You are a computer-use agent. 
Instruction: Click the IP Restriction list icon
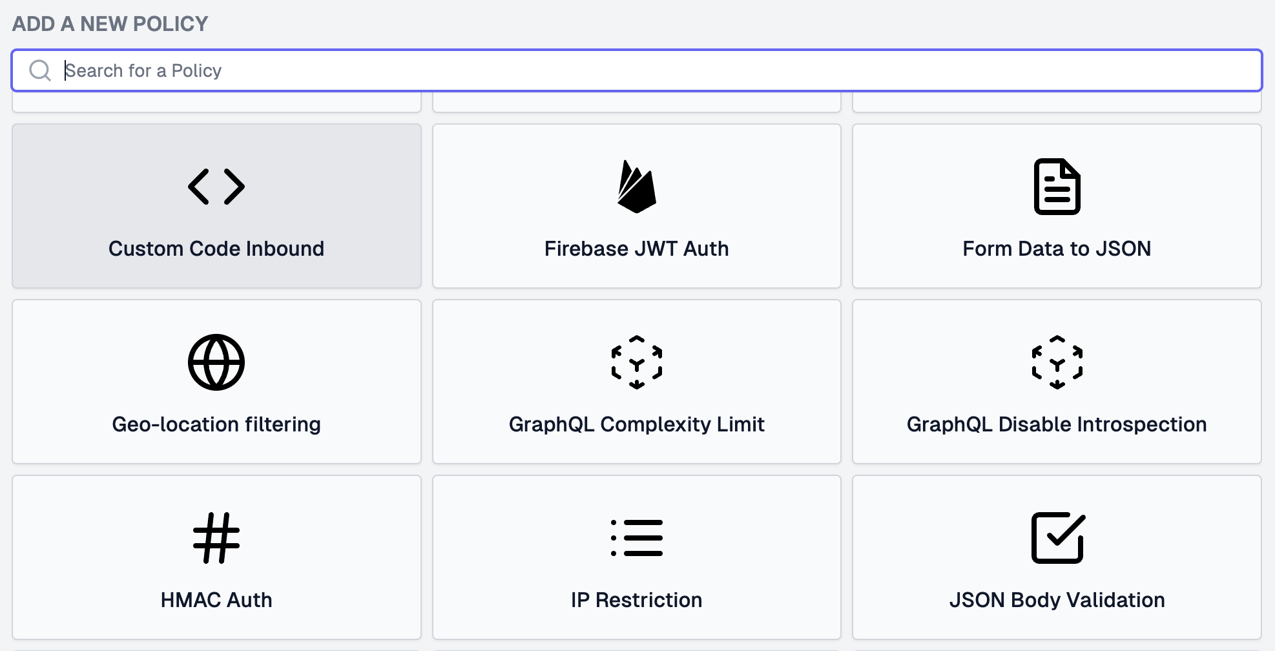(637, 538)
